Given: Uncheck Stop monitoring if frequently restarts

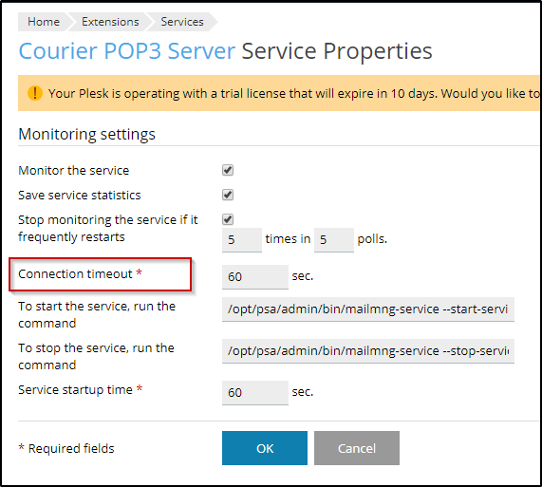Looking at the screenshot, I should point(228,219).
